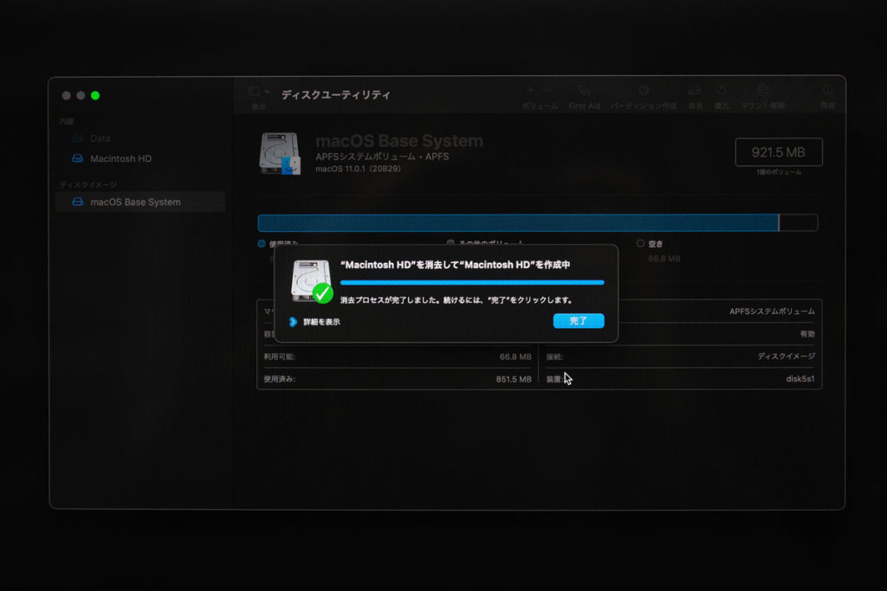Screen dimensions: 887x591
Task: Click the dialog disk icon with checkmark
Action: (x=312, y=281)
